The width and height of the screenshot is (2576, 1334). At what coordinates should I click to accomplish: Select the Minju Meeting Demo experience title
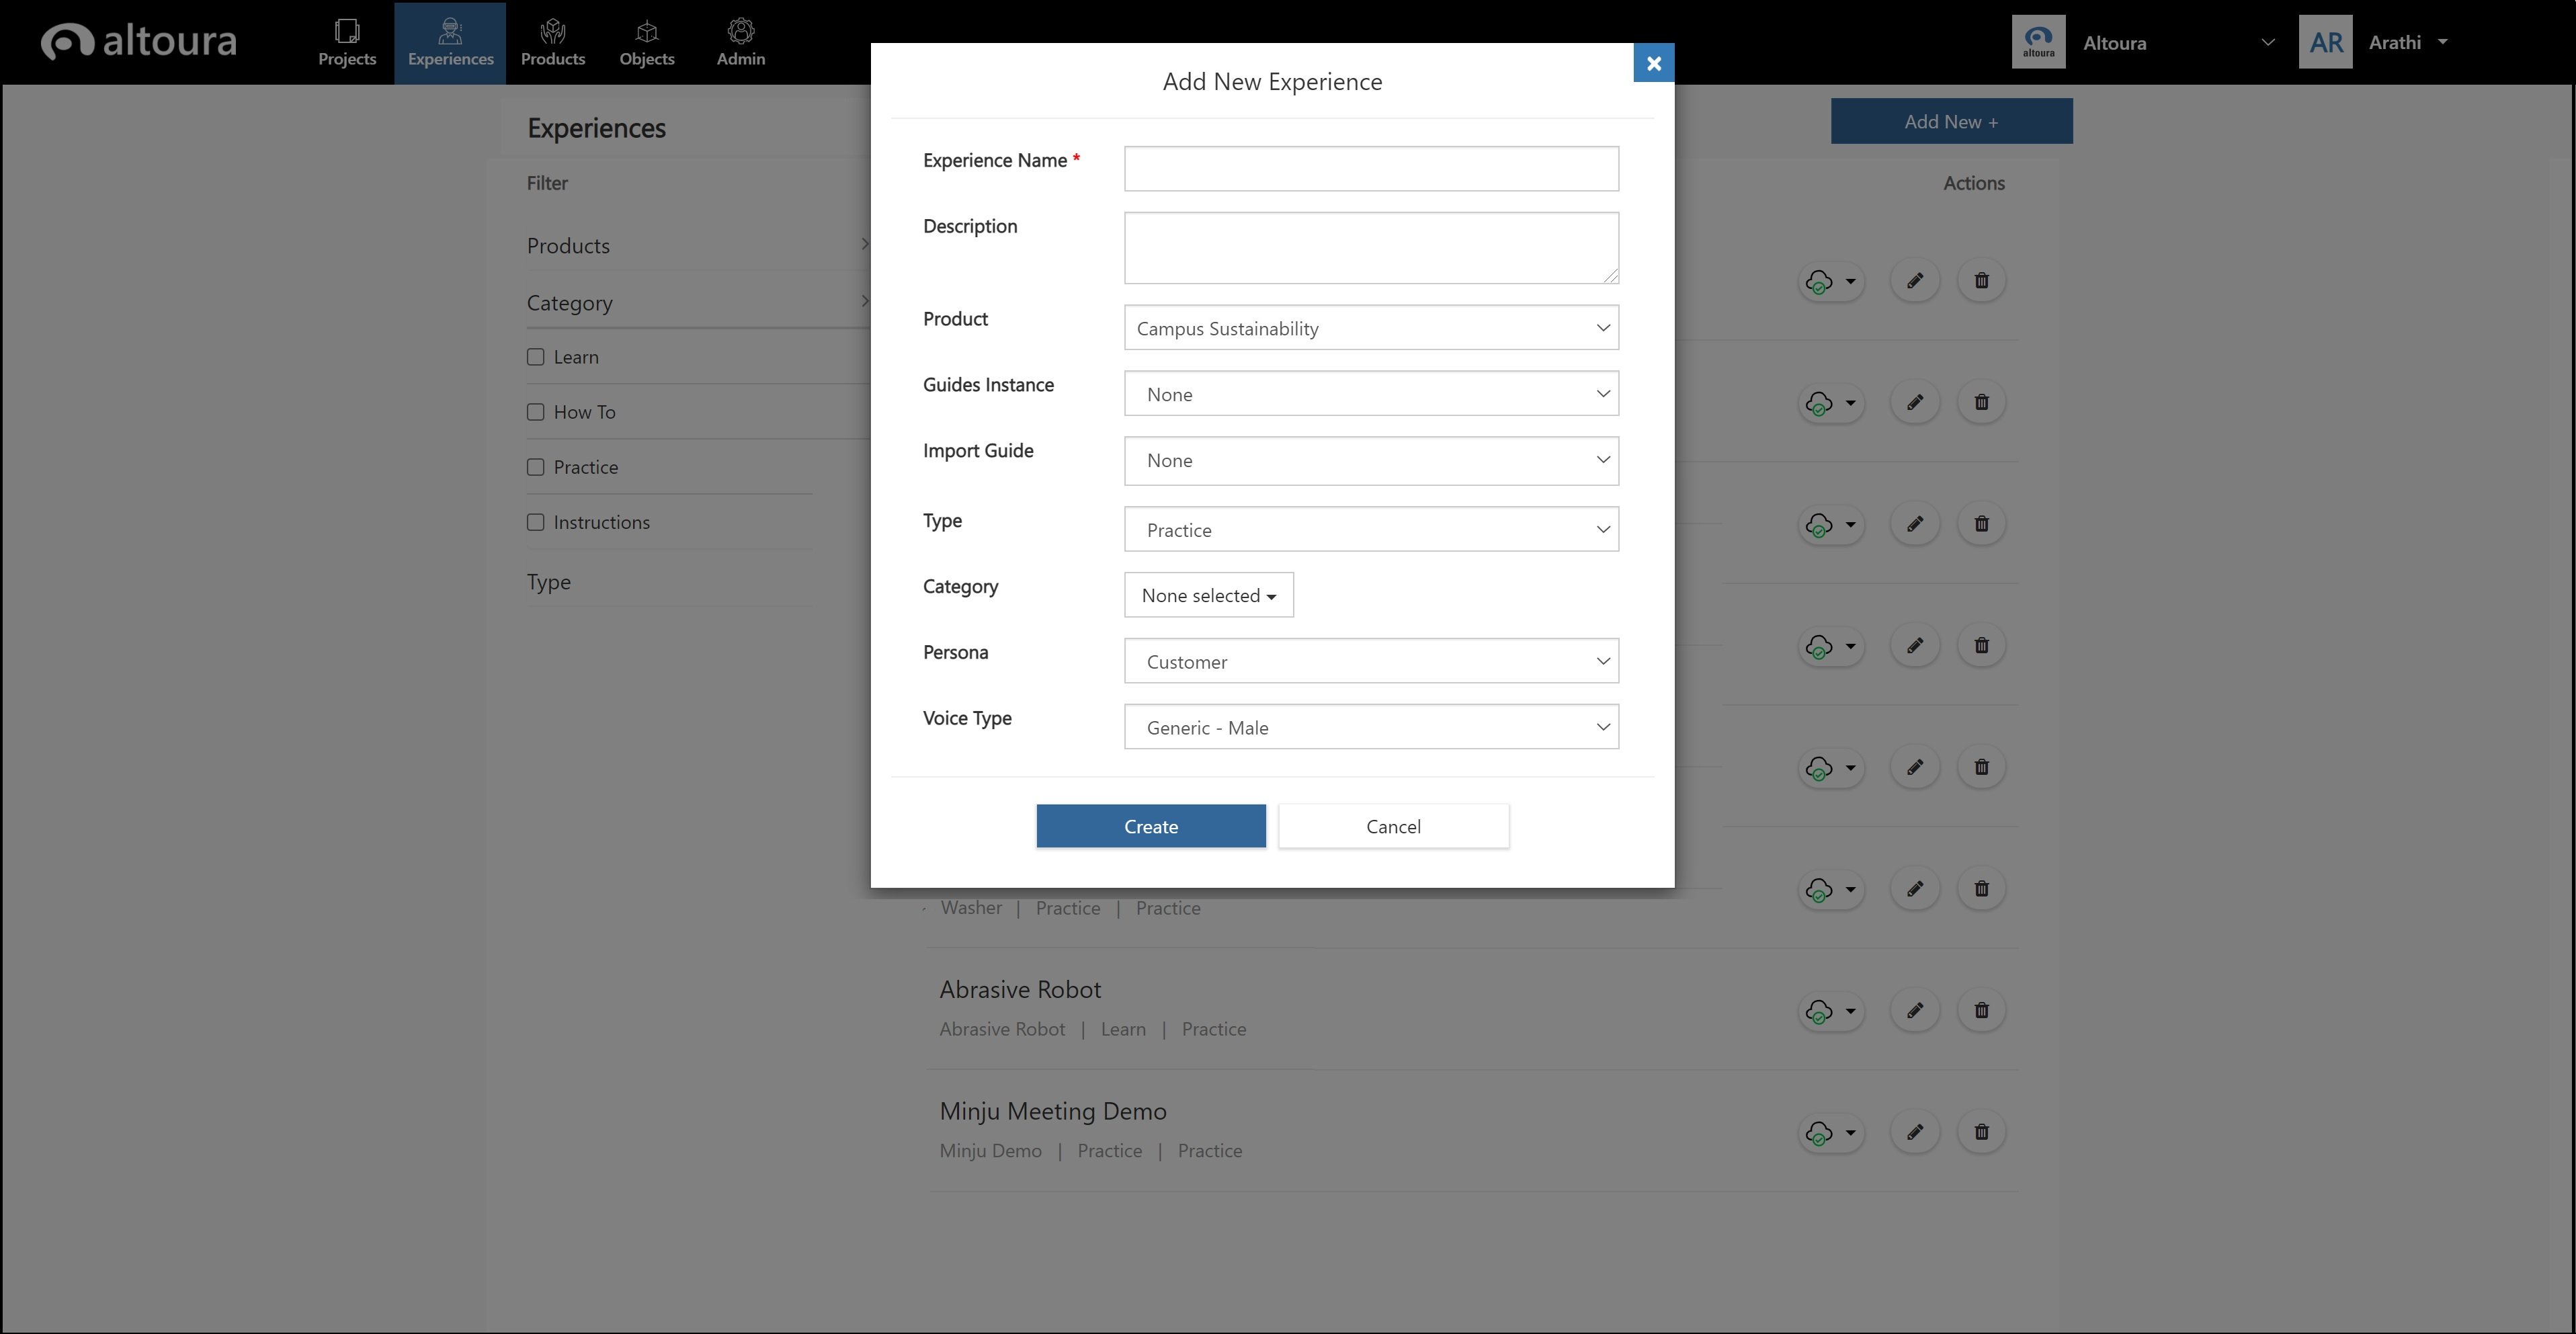click(x=1053, y=1111)
